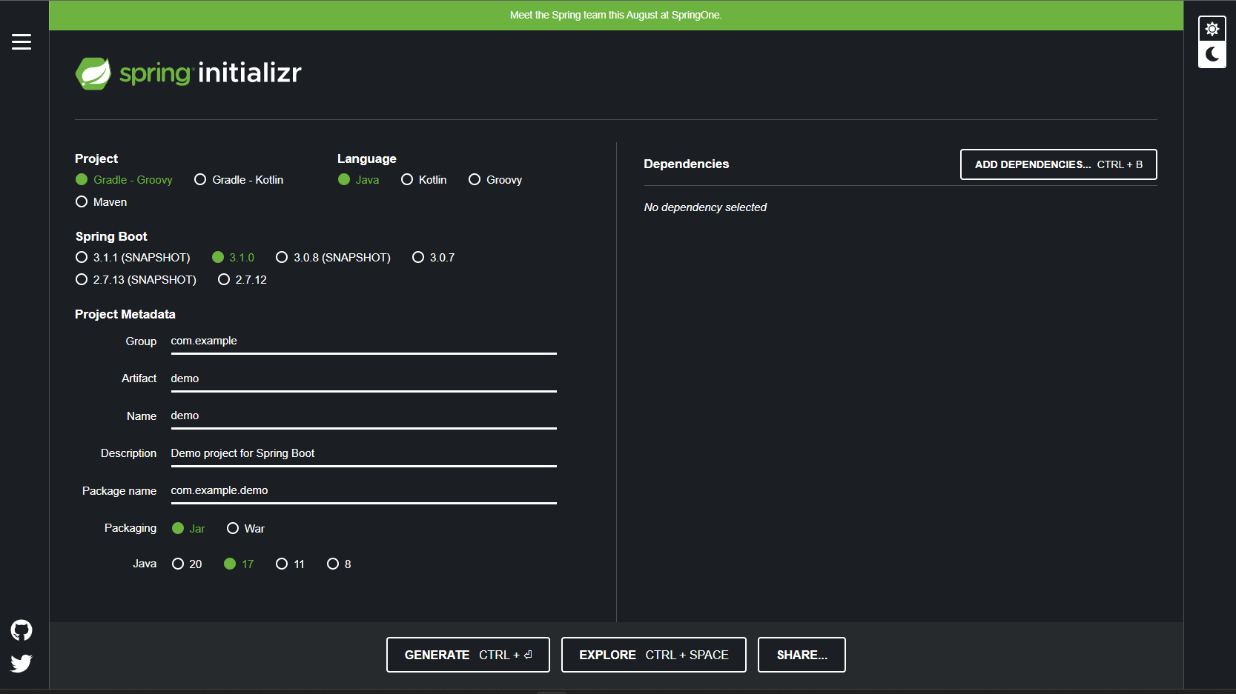Choose Groovy as the language

coord(495,179)
